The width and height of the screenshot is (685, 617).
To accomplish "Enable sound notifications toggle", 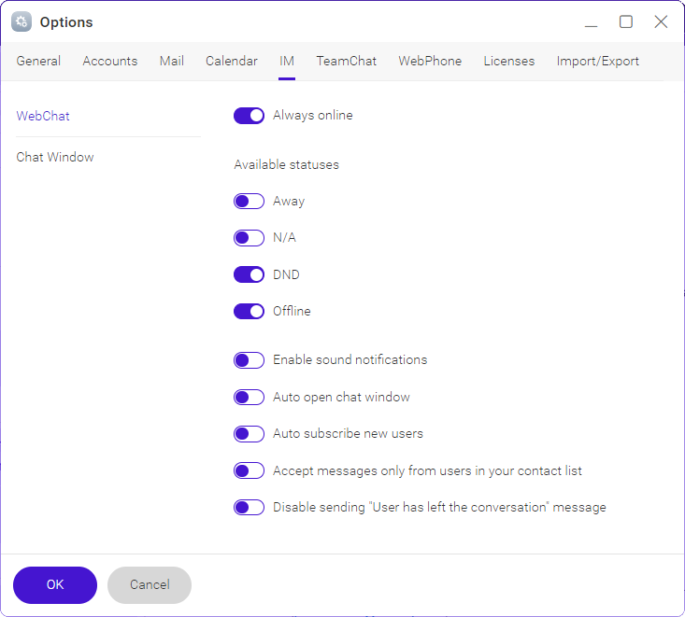I will (249, 360).
